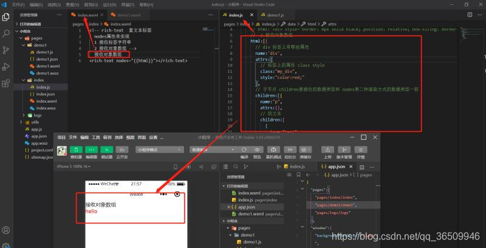The width and height of the screenshot is (486, 248).
Task: Toggle the simulator mute sound icon
Action: pyautogui.click(x=201, y=167)
